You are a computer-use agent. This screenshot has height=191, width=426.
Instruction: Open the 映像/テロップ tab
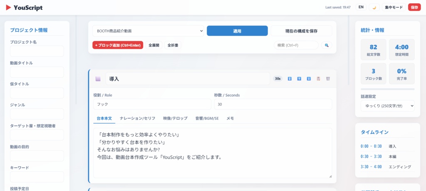click(175, 118)
